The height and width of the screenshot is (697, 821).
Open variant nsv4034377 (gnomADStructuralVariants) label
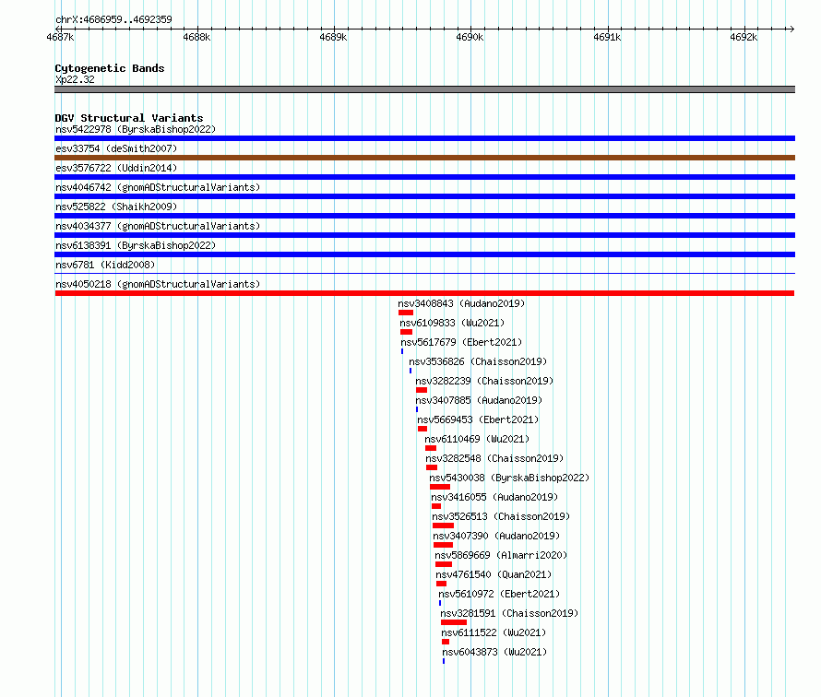pos(158,226)
